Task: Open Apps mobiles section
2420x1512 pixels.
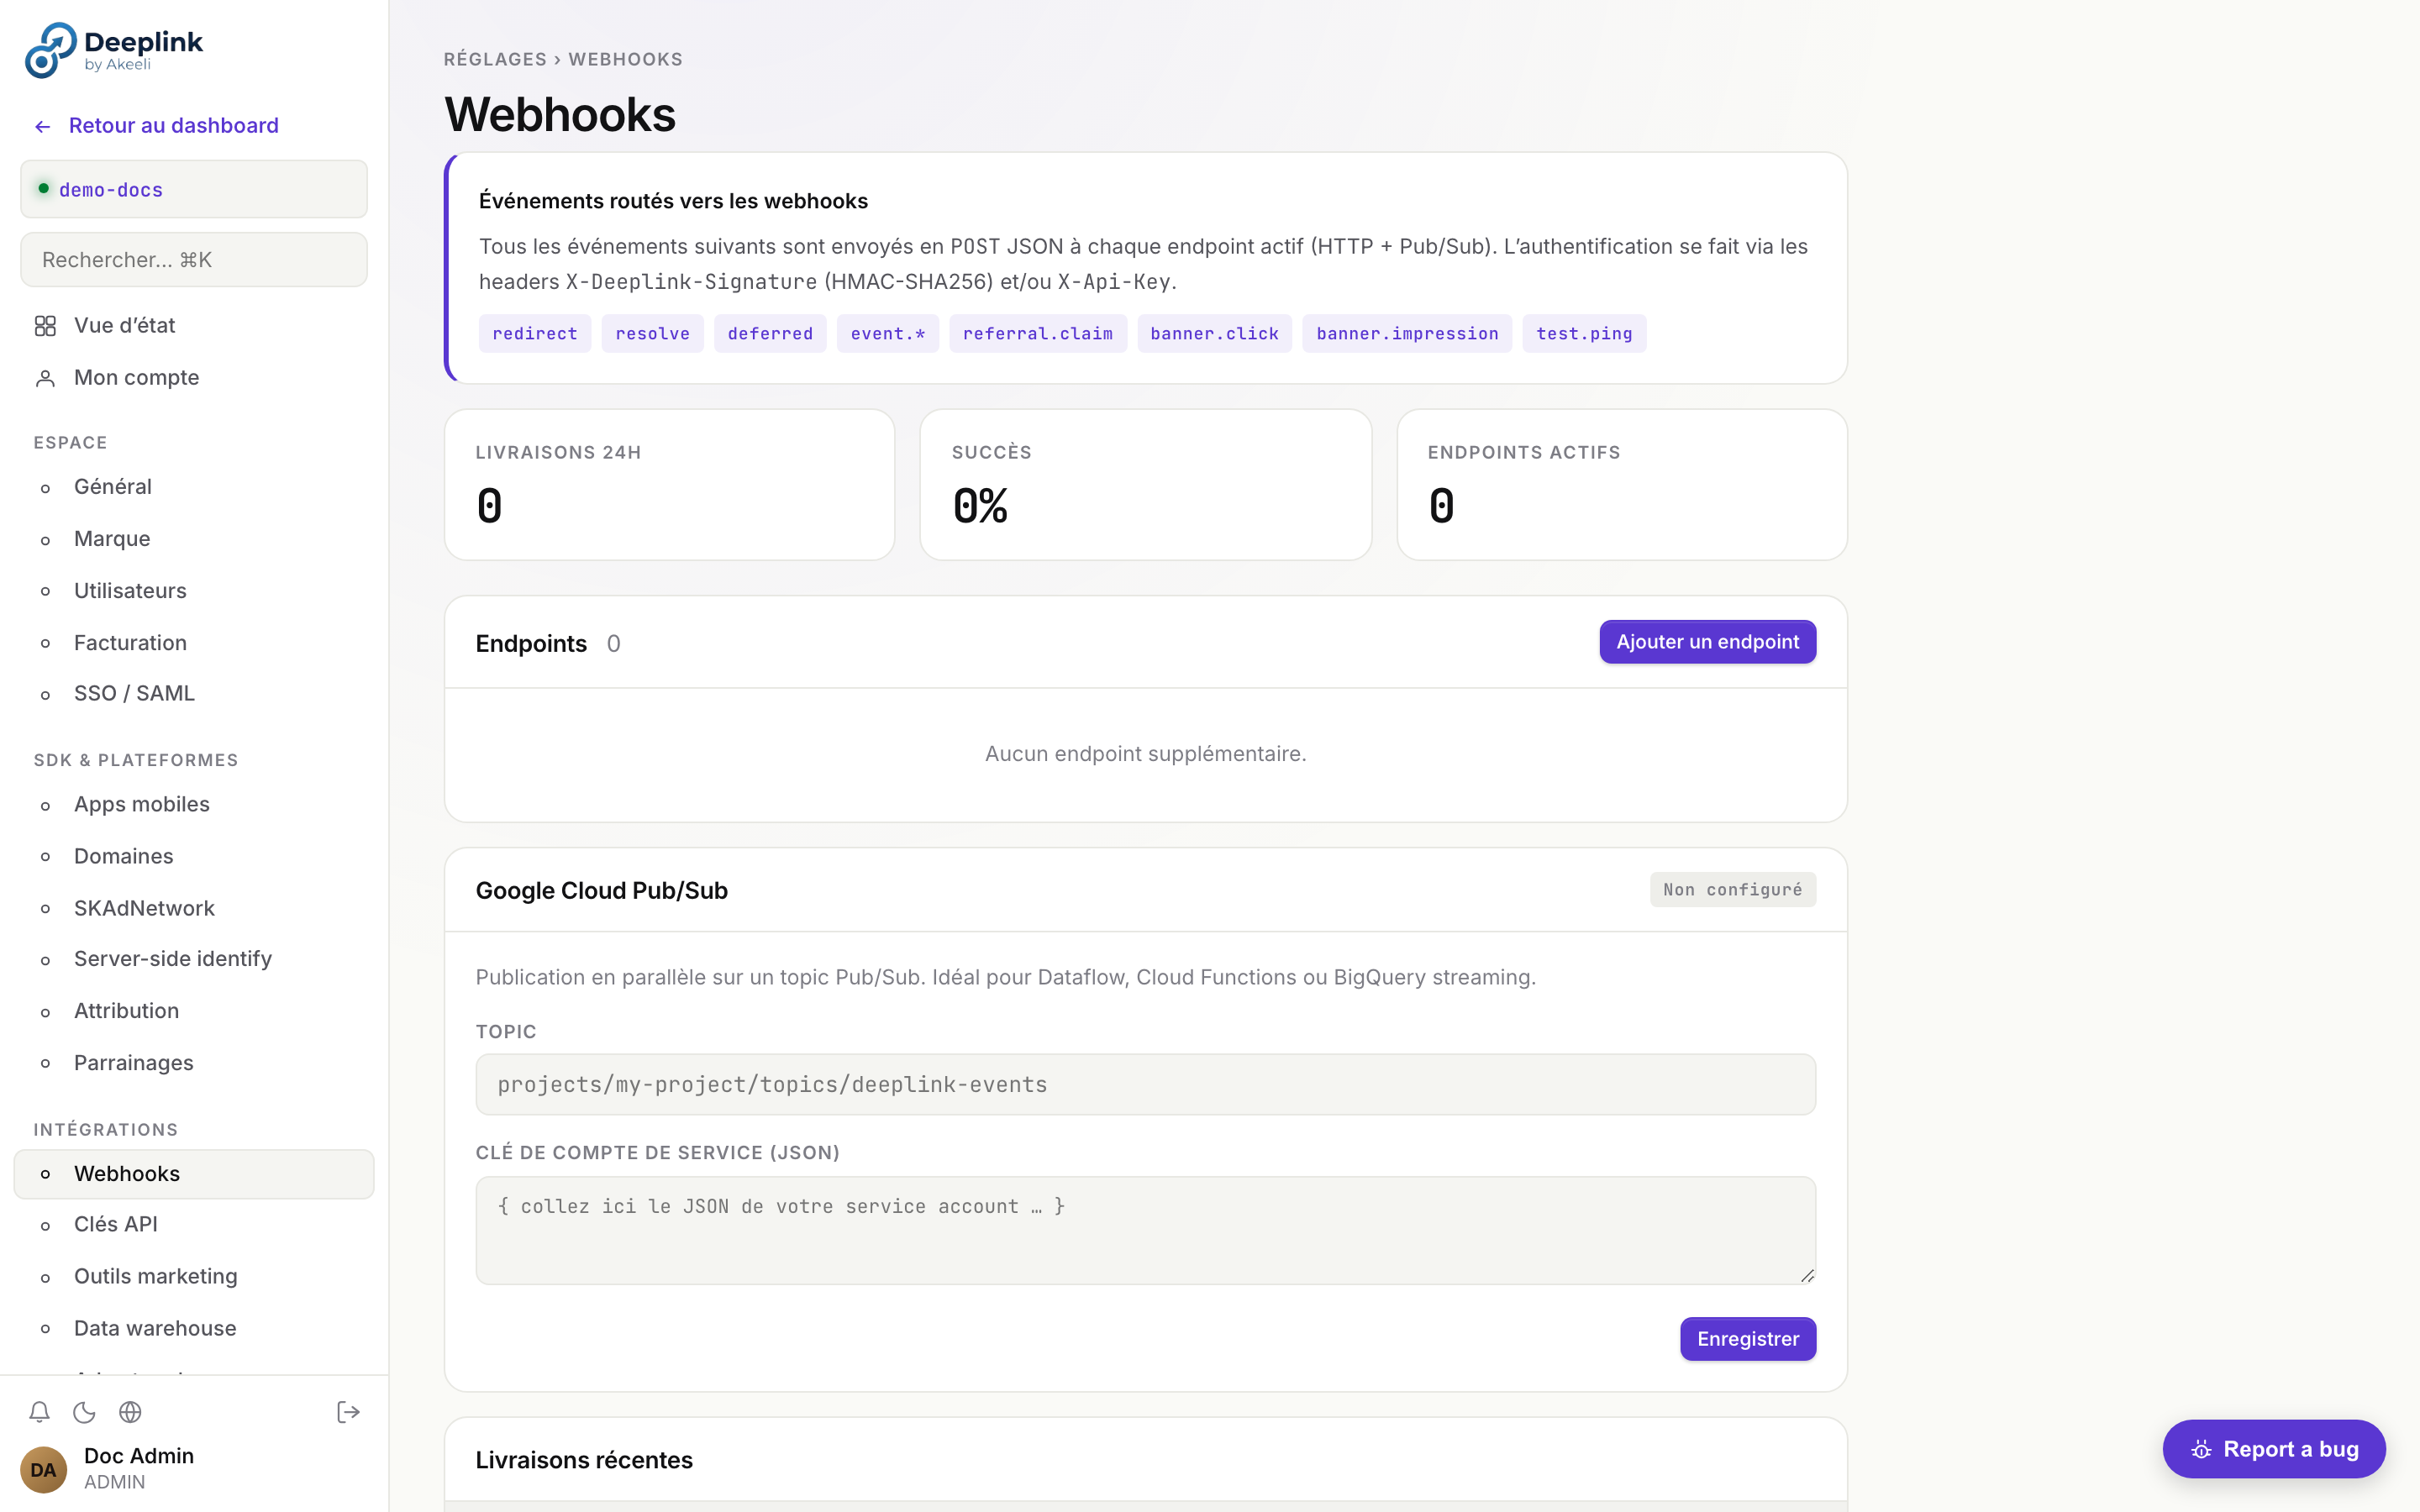Action: click(x=194, y=805)
